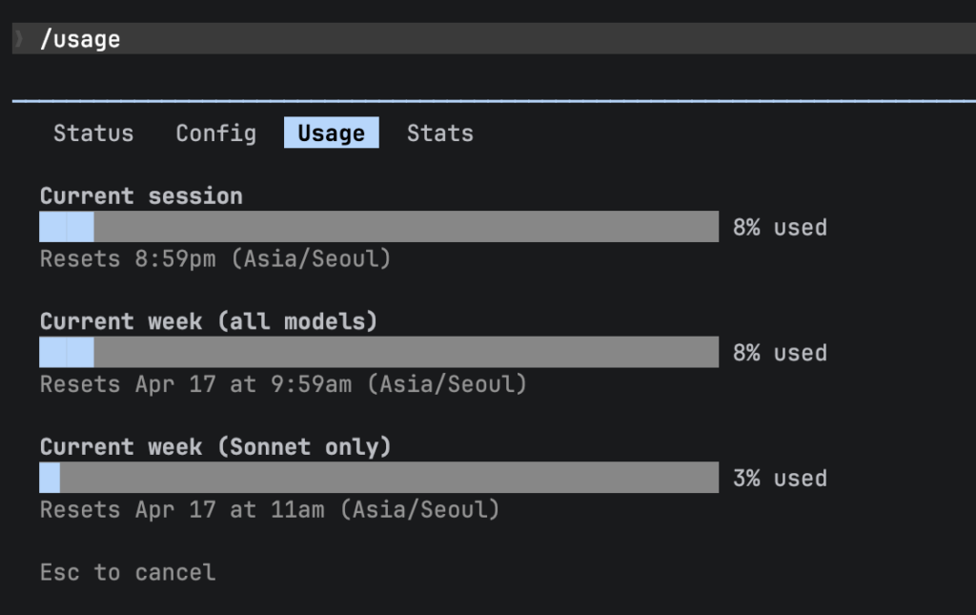
Task: Go to the Stats tab
Action: (x=439, y=133)
